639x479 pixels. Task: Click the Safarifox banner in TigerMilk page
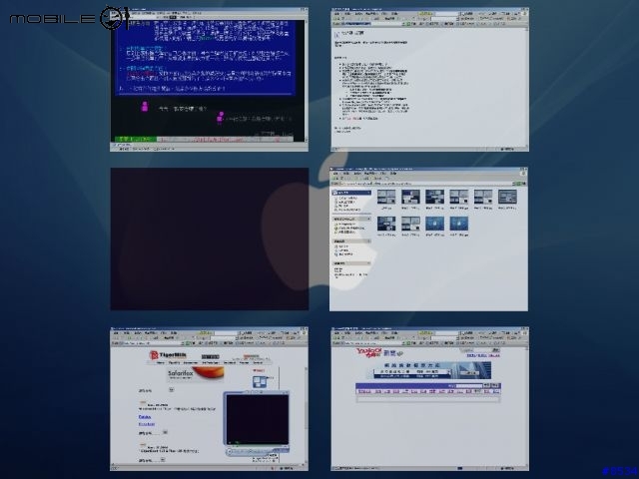(x=196, y=374)
